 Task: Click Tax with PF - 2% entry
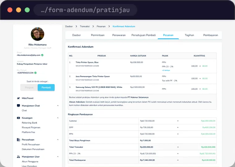(x=169, y=81)
